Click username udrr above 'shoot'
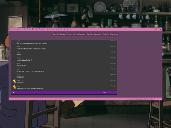Viewport: 171px width, 128px height. [x=18, y=52]
